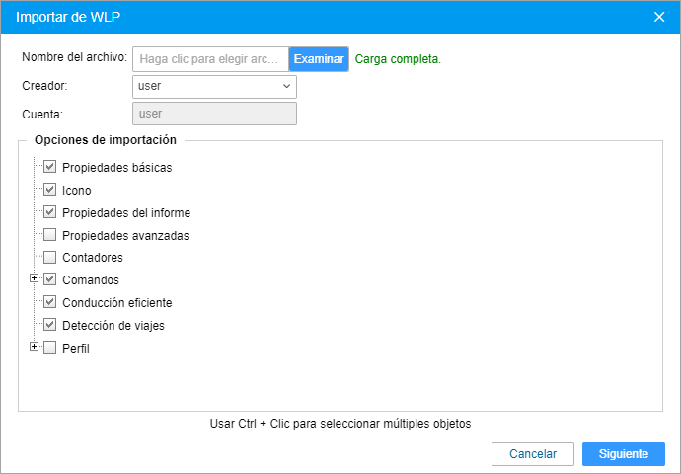Close the Importar de WLP dialog
Image resolution: width=681 pixels, height=474 pixels.
pos(659,17)
